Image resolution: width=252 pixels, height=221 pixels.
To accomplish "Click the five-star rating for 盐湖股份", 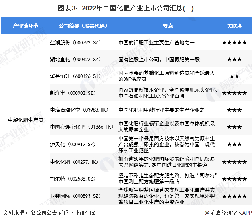I will pyautogui.click(x=234, y=43).
